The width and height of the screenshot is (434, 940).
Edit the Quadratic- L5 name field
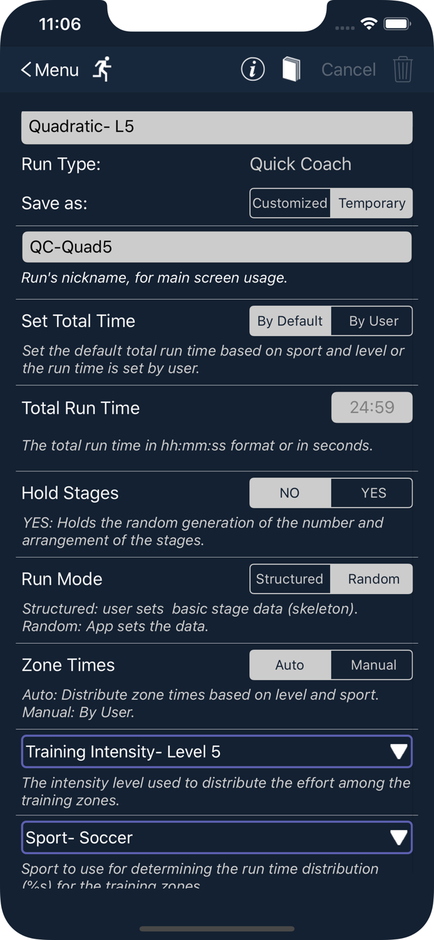(x=217, y=127)
